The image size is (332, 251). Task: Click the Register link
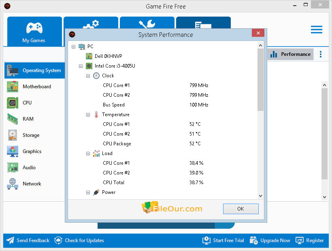[315, 240]
